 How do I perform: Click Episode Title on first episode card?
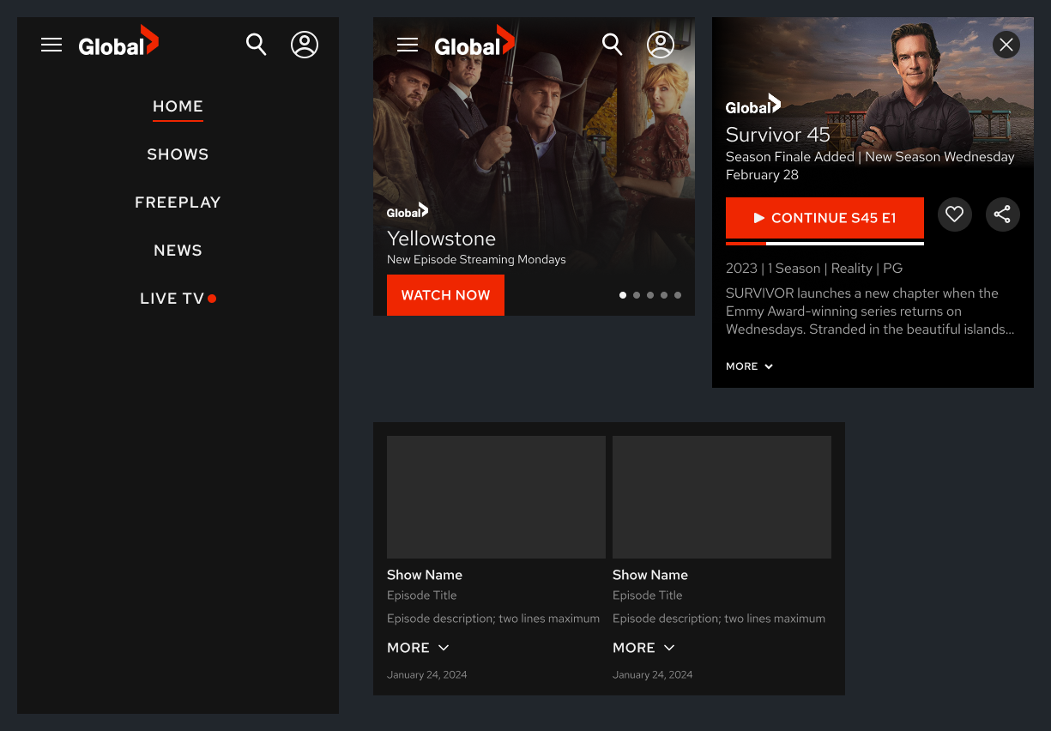422,595
